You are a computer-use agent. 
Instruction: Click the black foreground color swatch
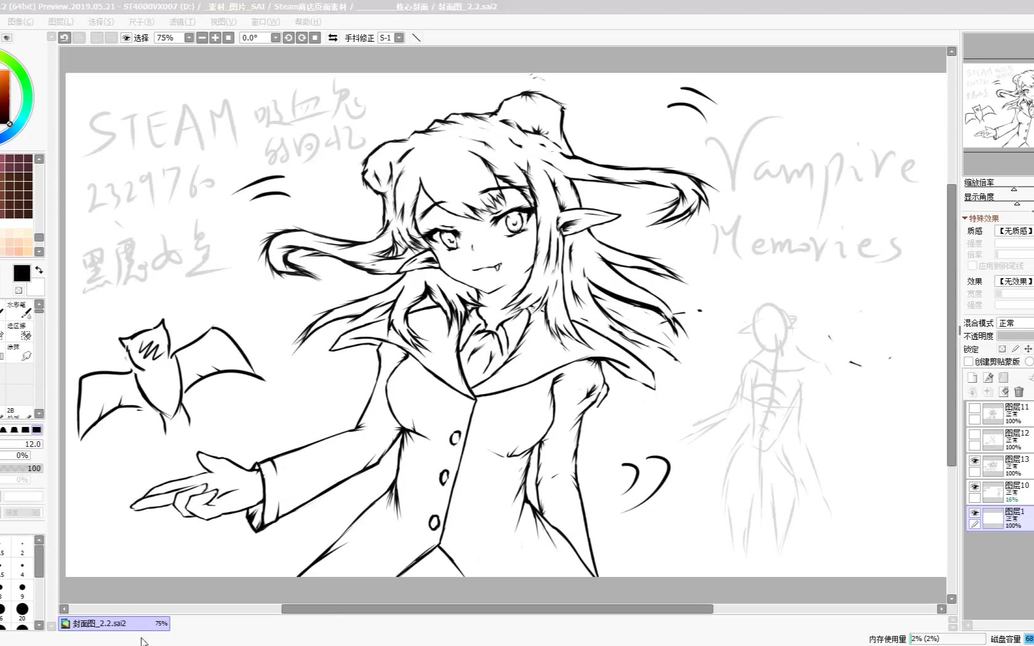pyautogui.click(x=21, y=273)
